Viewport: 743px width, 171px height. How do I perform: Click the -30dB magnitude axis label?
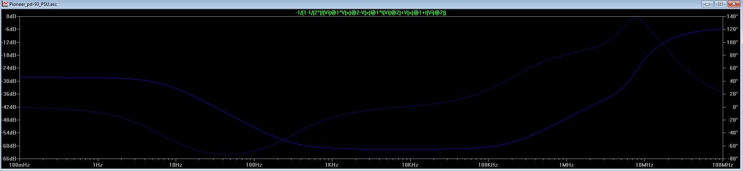pos(10,81)
